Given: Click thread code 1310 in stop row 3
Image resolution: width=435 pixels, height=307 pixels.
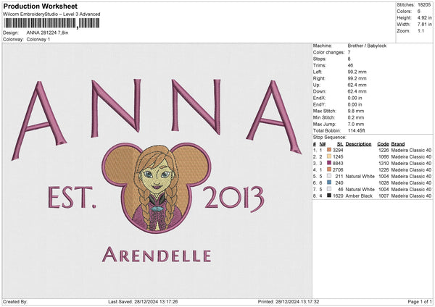Looking at the screenshot, I should (x=384, y=163).
